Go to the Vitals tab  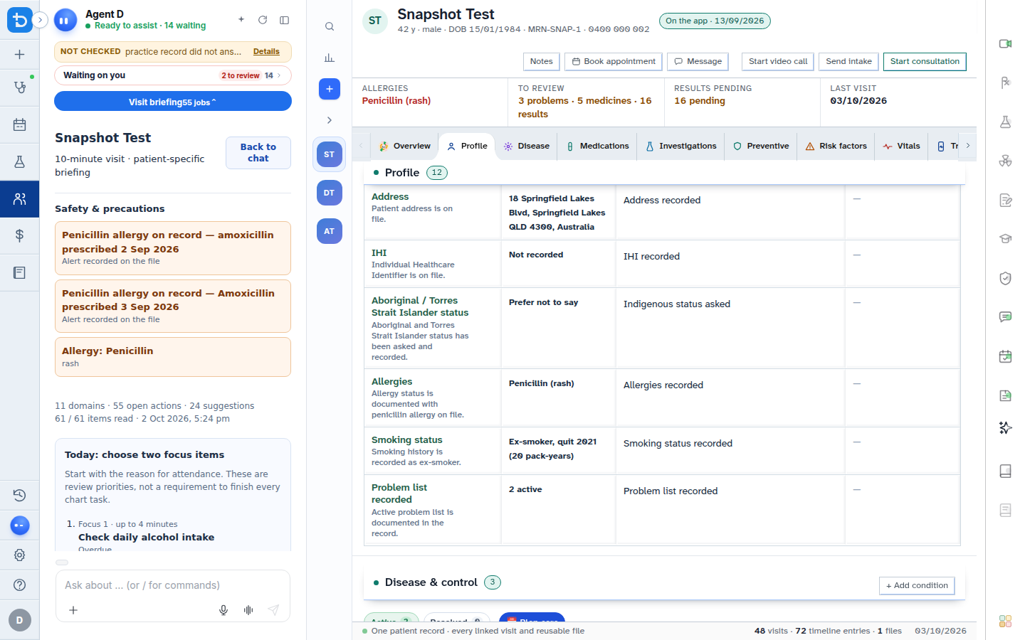pos(902,146)
